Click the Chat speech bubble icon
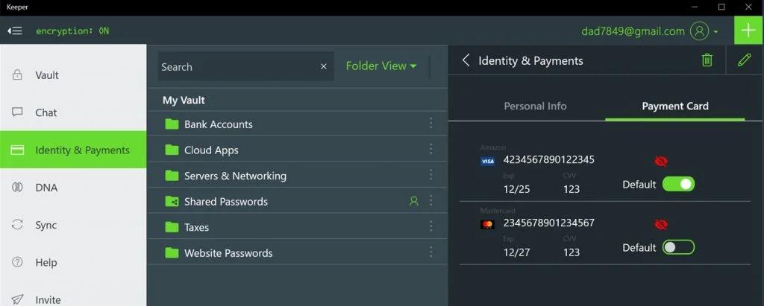The image size is (764, 306). pyautogui.click(x=18, y=112)
